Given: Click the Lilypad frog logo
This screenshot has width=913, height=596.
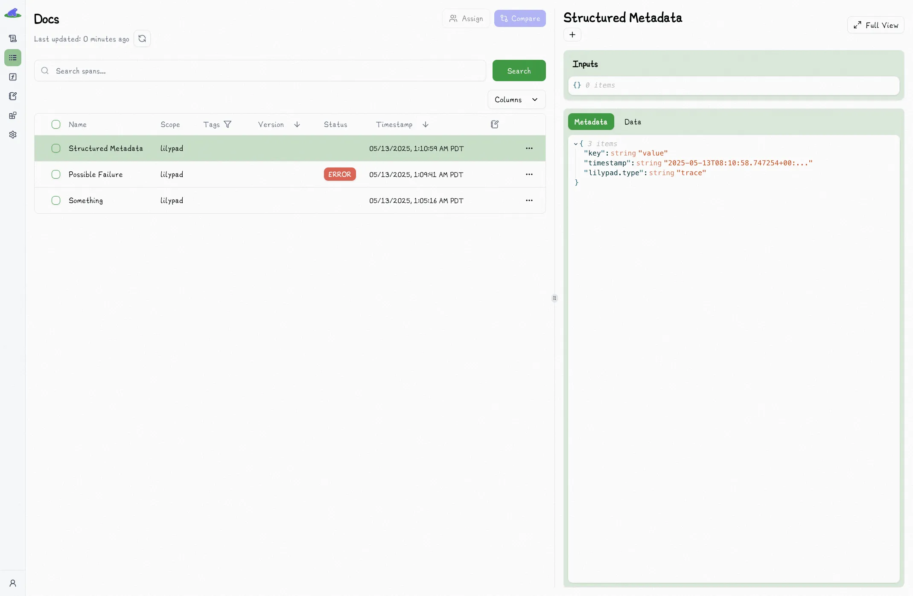Looking at the screenshot, I should pyautogui.click(x=13, y=13).
